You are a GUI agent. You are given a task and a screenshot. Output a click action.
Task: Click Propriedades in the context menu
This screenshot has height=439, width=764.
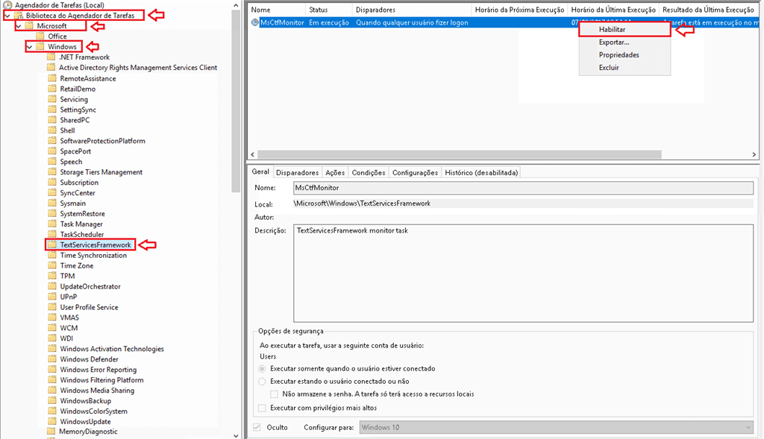619,55
